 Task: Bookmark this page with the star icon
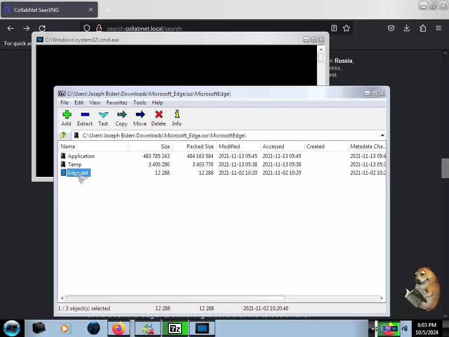click(x=346, y=28)
